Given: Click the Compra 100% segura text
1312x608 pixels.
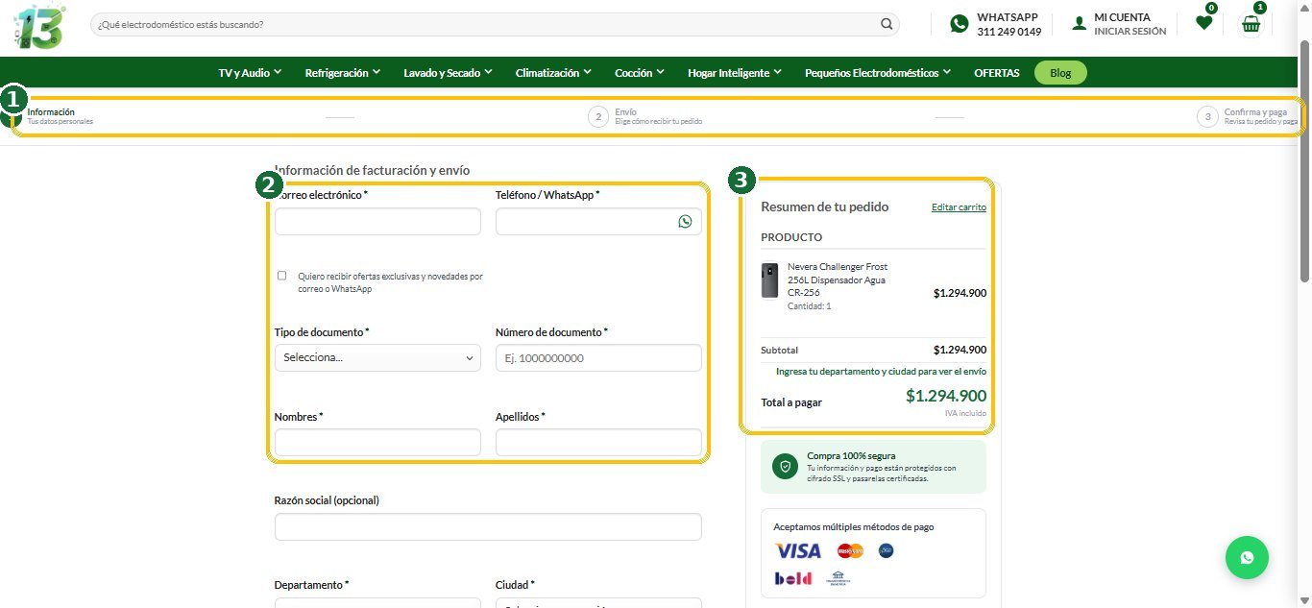Looking at the screenshot, I should click(851, 456).
